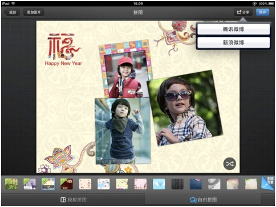Switch to 自由拼图 free collage tab
276x207 pixels.
[x=204, y=200]
